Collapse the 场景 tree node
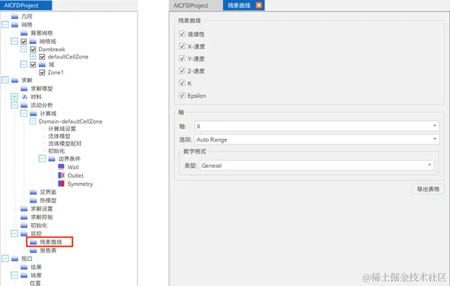Viewport: 450px width, 286px height. pyautogui.click(x=14, y=275)
